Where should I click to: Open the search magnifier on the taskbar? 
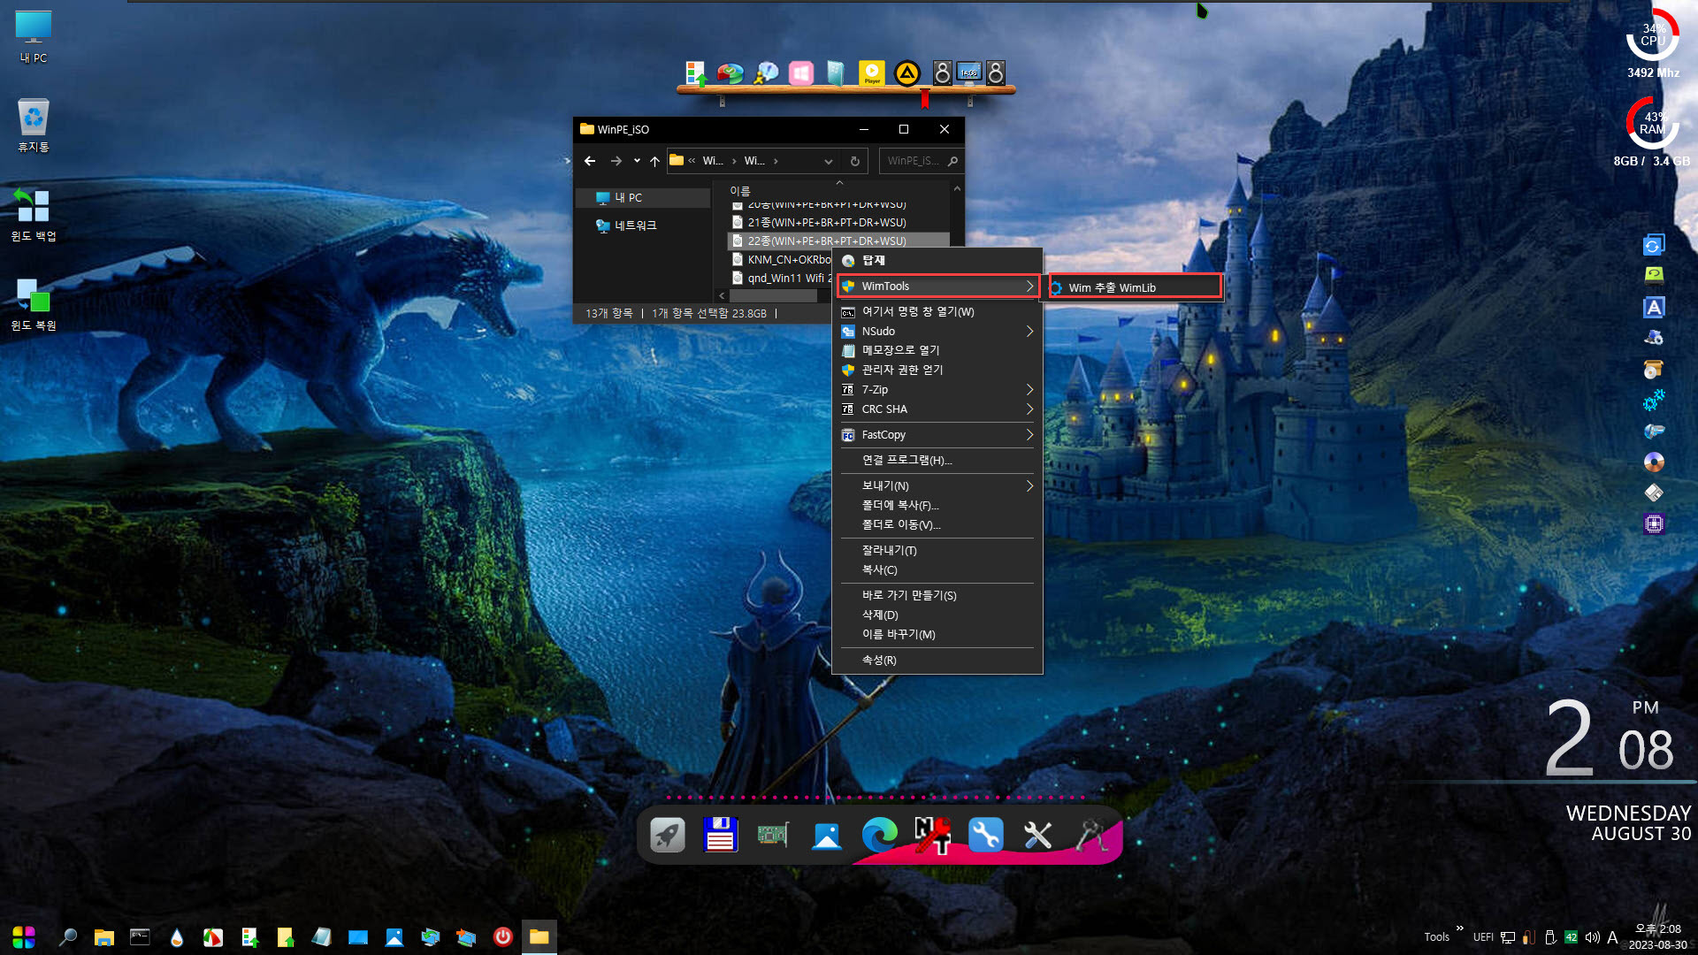point(67,937)
